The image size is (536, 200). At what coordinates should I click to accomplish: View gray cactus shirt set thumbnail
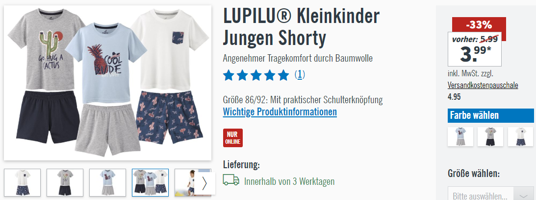(x=65, y=182)
